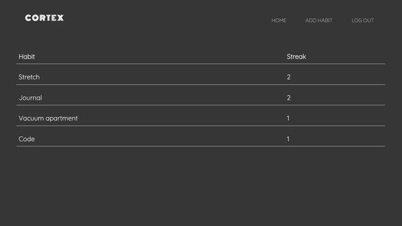
Task: Click the word Vacuum in table
Action: 31,119
